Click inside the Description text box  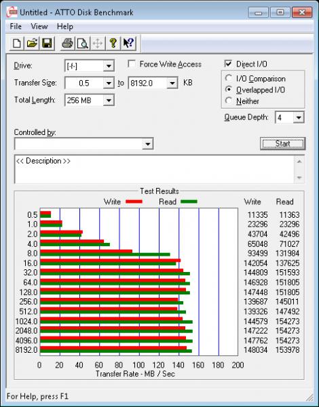click(155, 169)
